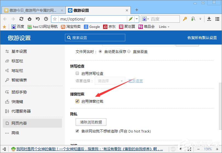
Task: Choose the 自动更名保存 radio button
Action: [100, 52]
